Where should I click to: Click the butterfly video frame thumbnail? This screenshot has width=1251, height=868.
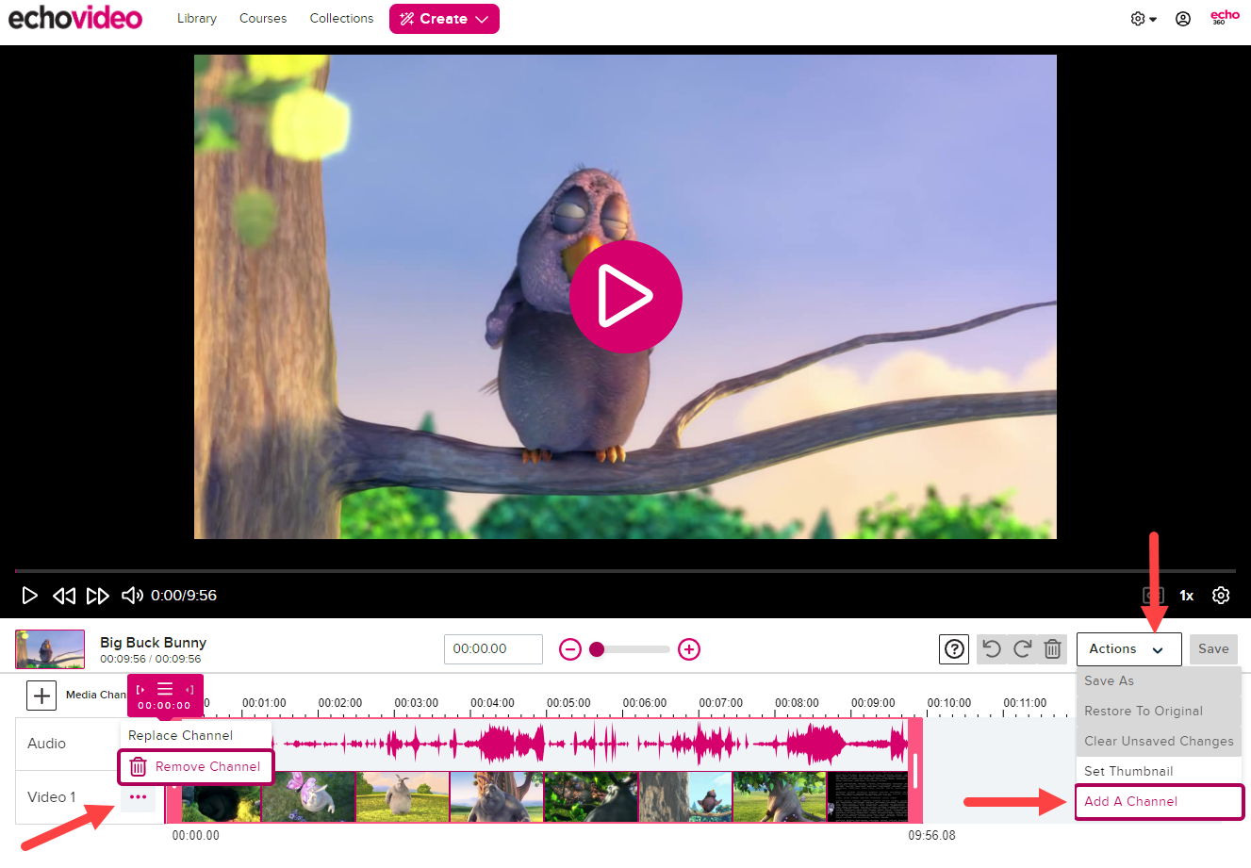(308, 797)
